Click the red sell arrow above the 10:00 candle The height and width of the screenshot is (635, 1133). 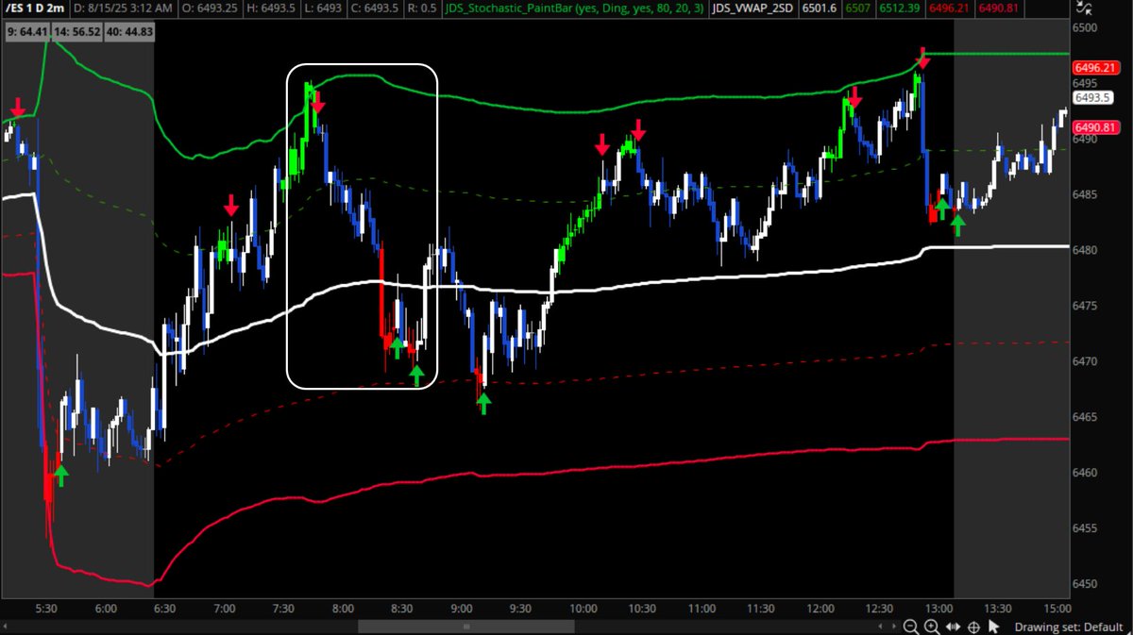[602, 143]
